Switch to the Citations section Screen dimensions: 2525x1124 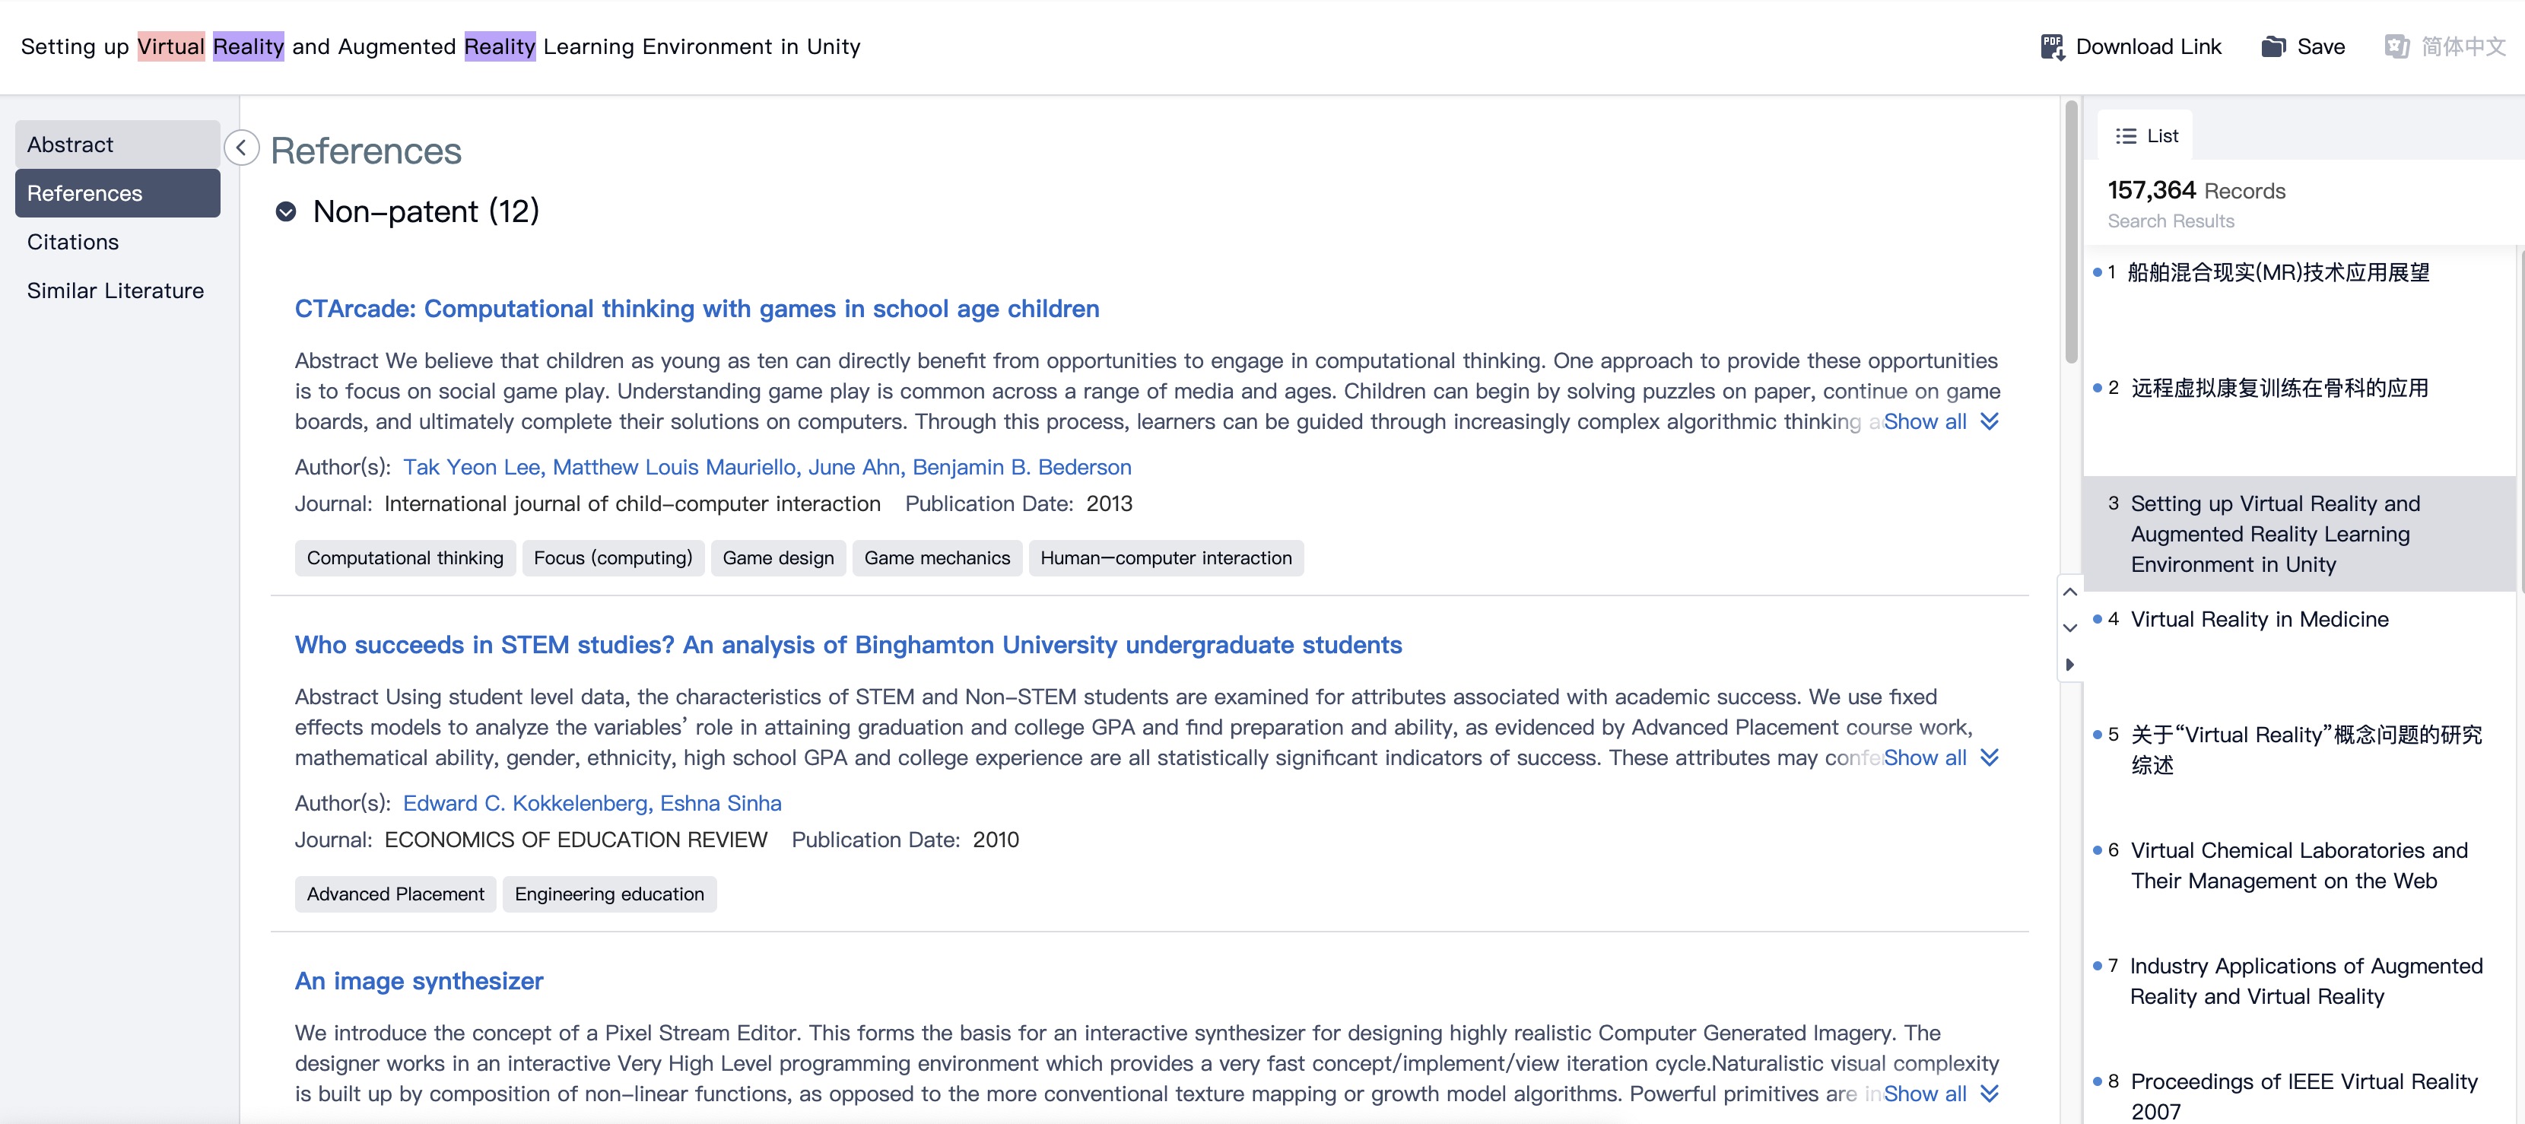click(x=72, y=242)
